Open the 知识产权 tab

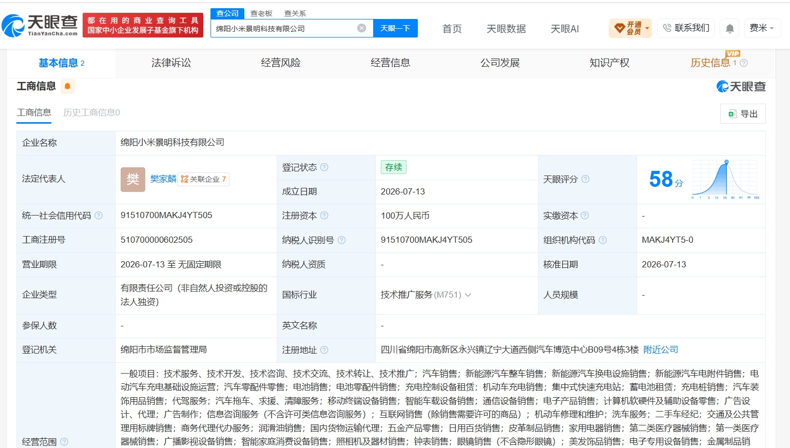[609, 63]
